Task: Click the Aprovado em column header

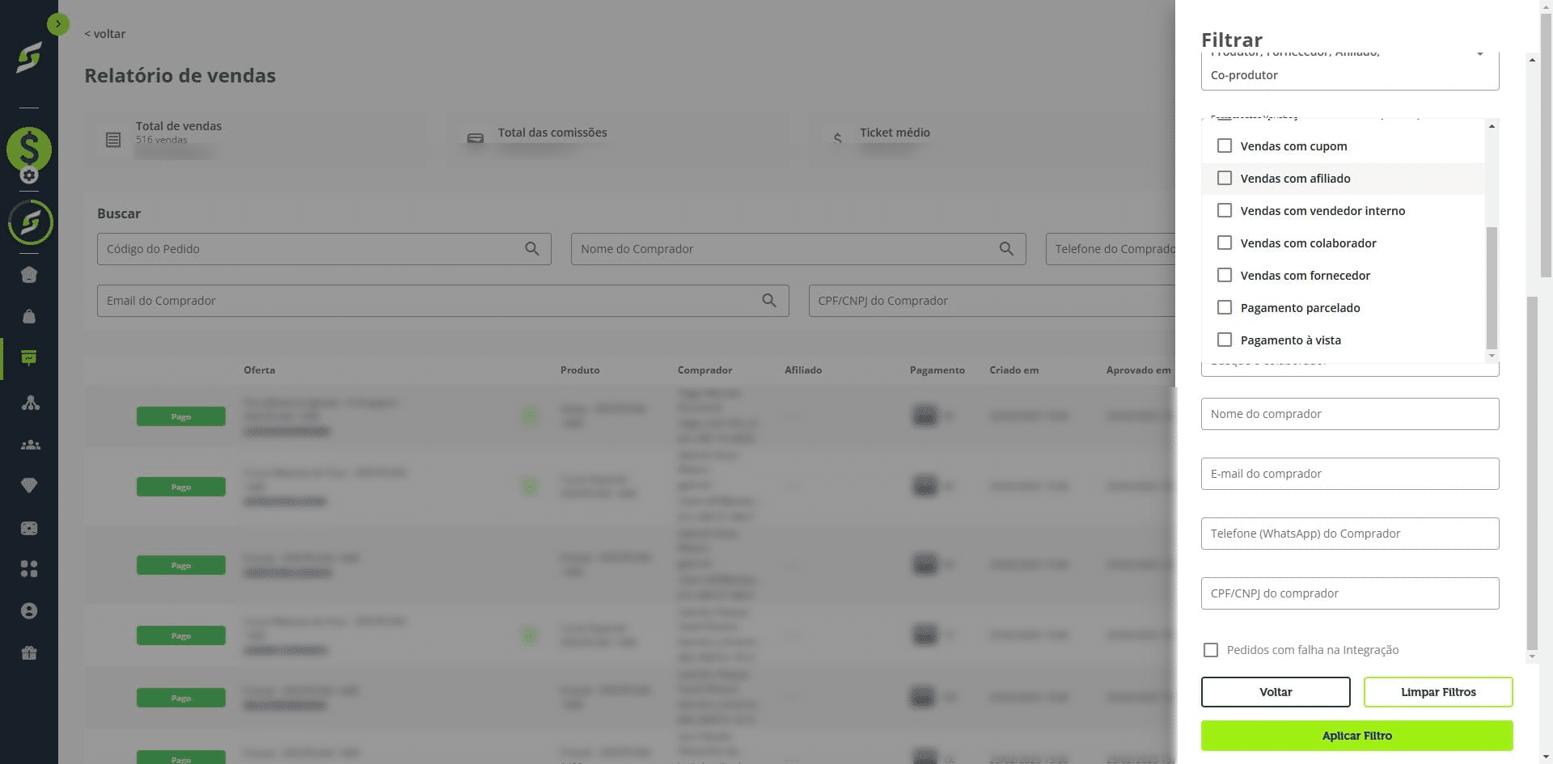Action: (x=1139, y=370)
